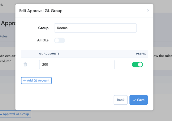Click the checkmark icon on Save
This screenshot has width=172, height=121.
pos(134,100)
